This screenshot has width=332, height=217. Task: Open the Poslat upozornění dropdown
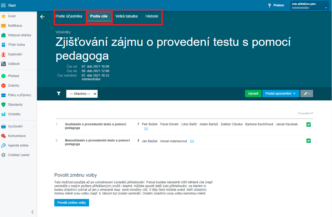281,94
